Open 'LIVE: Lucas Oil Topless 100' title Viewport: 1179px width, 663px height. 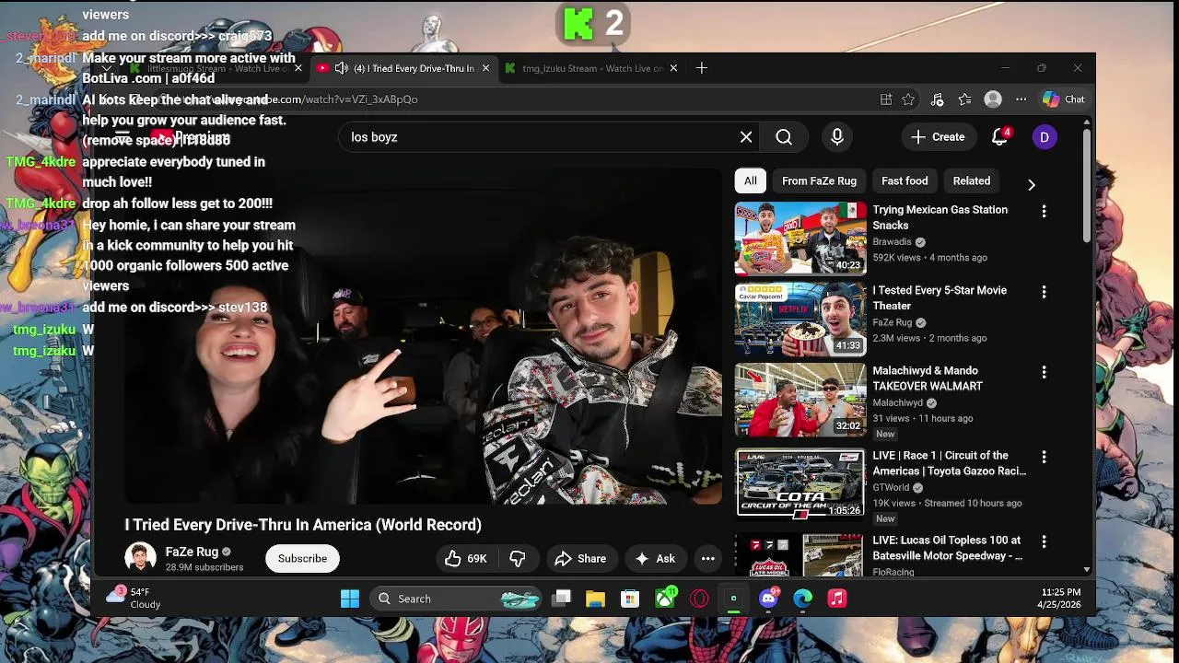948,548
